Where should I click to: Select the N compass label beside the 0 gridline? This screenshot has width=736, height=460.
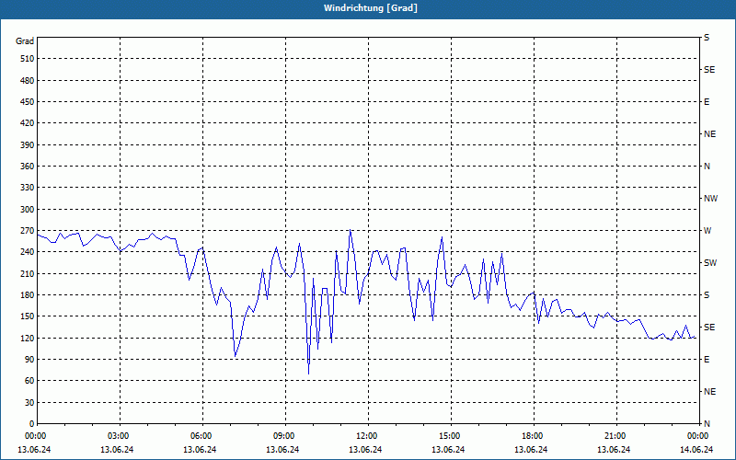(x=707, y=424)
